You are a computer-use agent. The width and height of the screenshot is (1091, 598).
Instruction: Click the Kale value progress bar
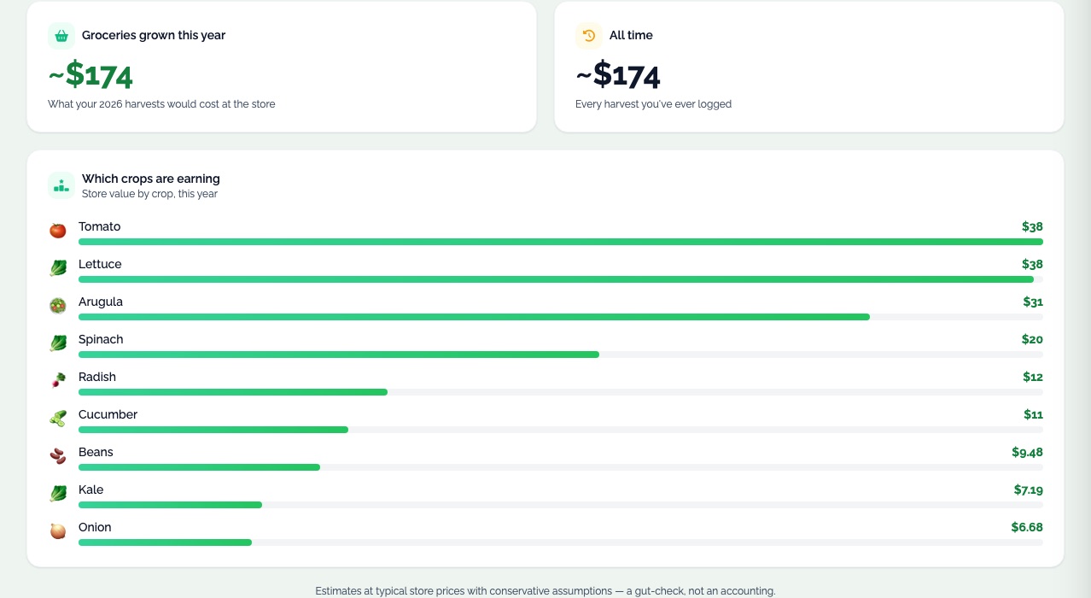pos(561,505)
